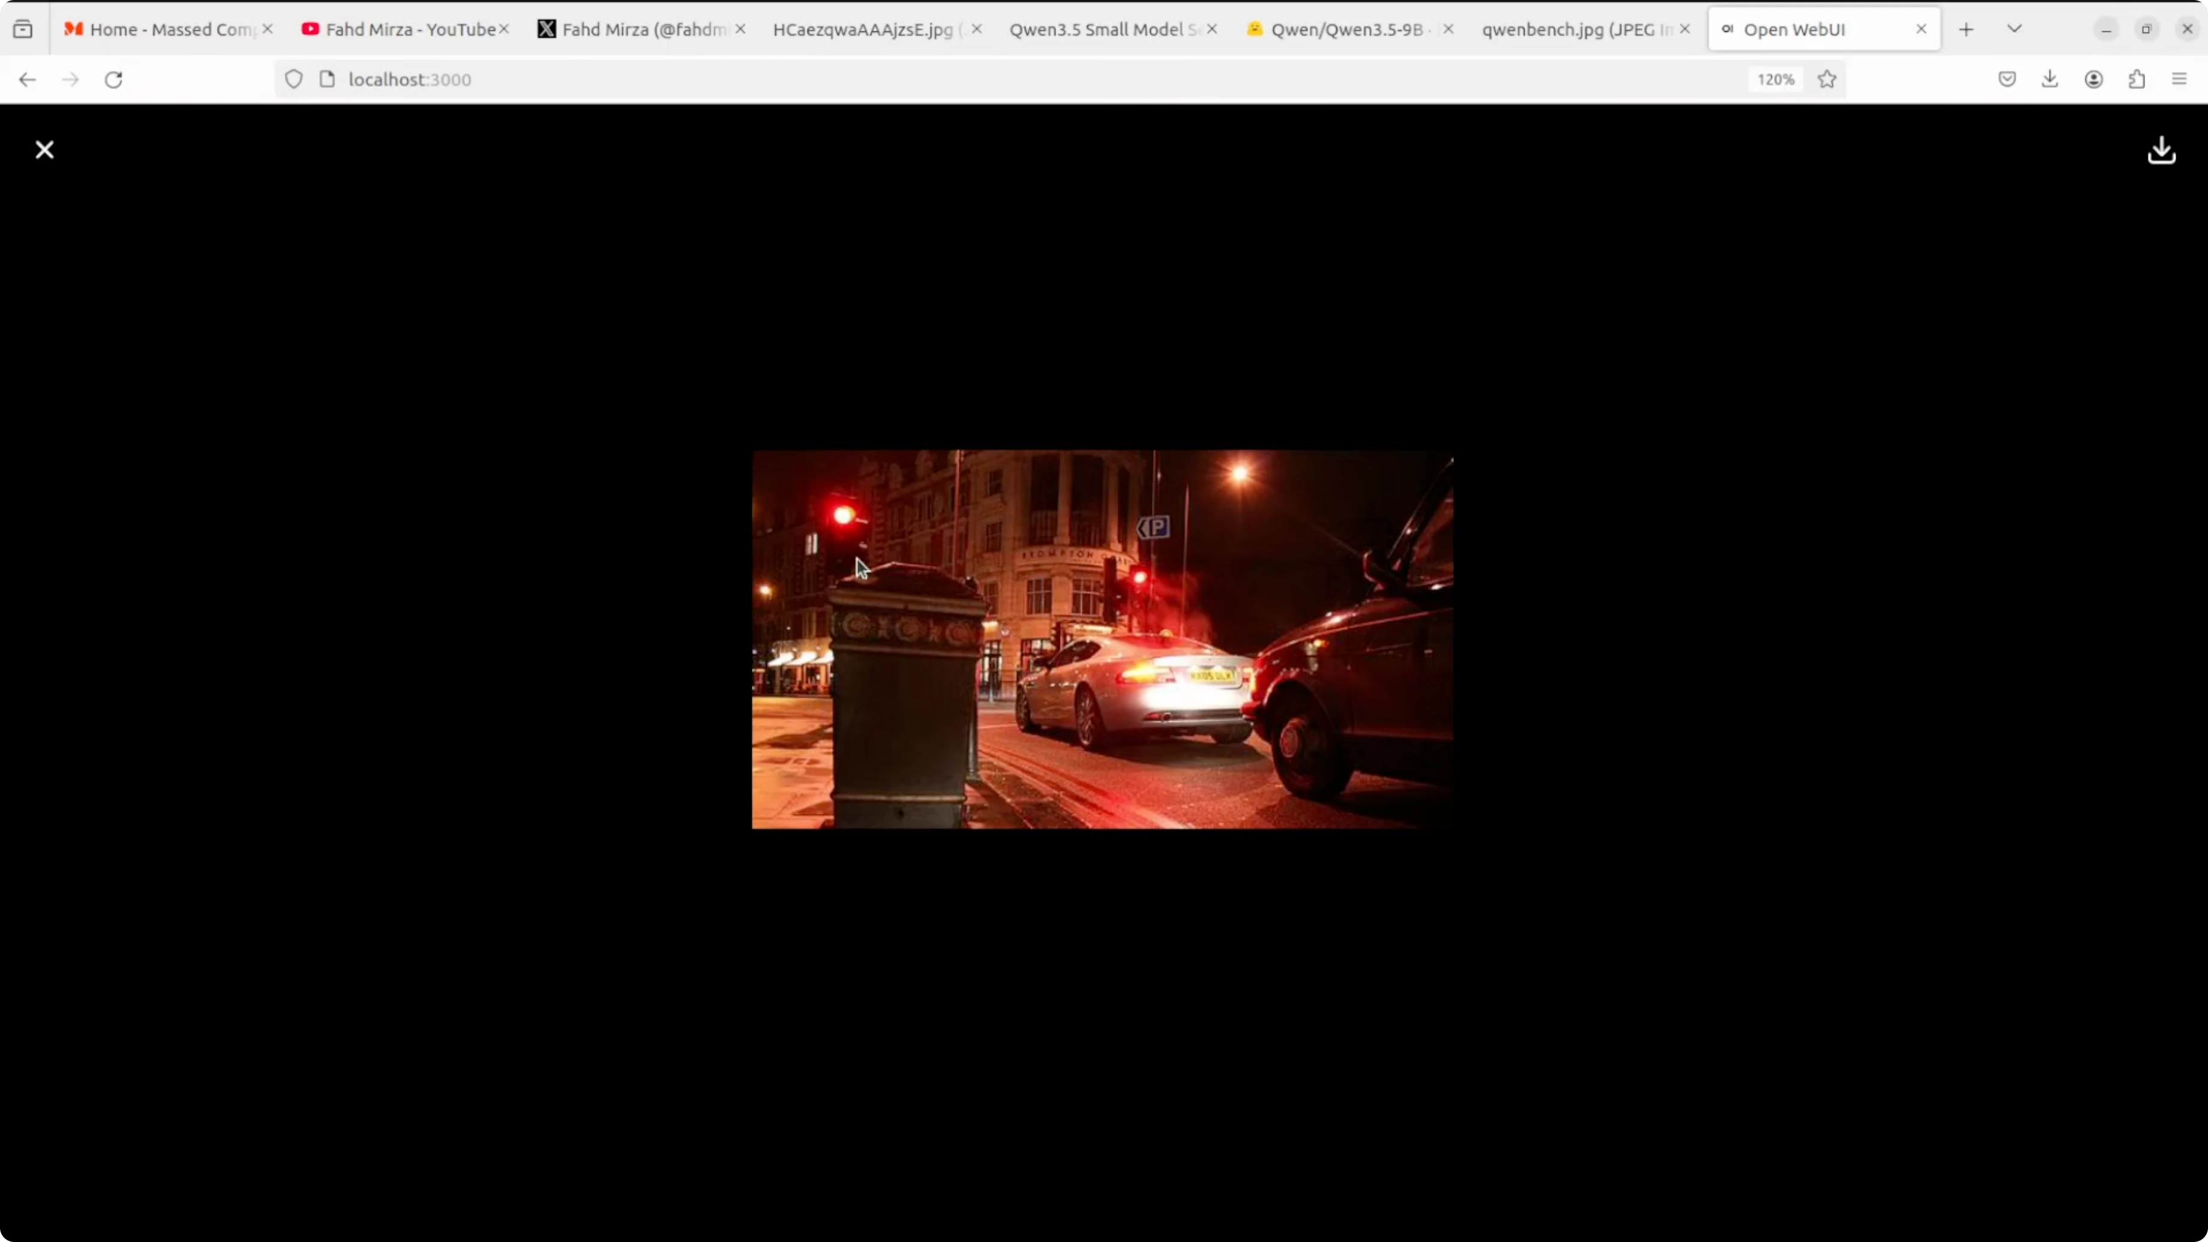The width and height of the screenshot is (2208, 1242).
Task: Open the Firefox hamburger menu
Action: (2179, 80)
